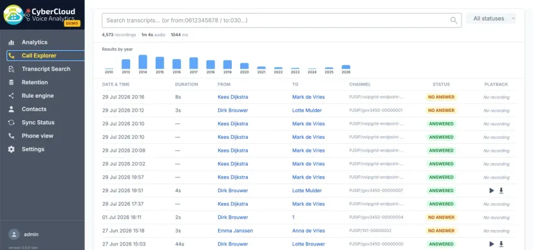This screenshot has width=533, height=250.
Task: Click the admin username label
Action: pyautogui.click(x=31, y=235)
